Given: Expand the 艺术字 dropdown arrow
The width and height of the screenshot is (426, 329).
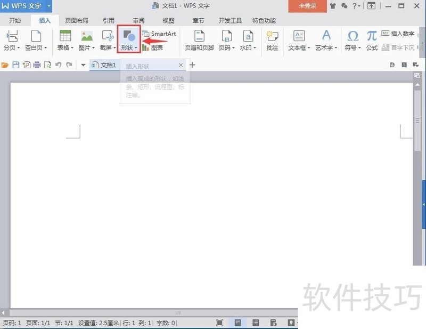Looking at the screenshot, I should (336, 48).
